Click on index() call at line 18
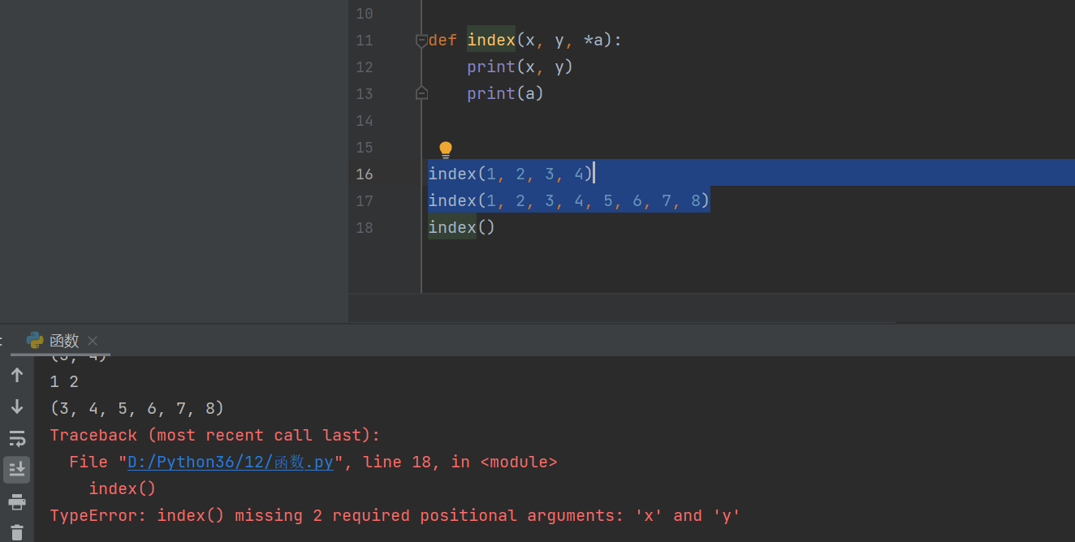The image size is (1075, 542). click(461, 227)
